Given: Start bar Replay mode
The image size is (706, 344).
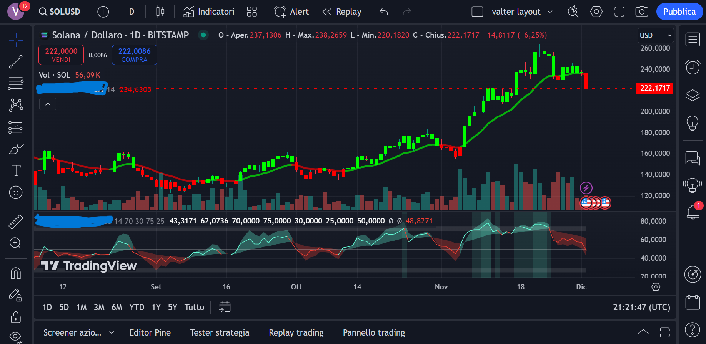Looking at the screenshot, I should [x=342, y=12].
